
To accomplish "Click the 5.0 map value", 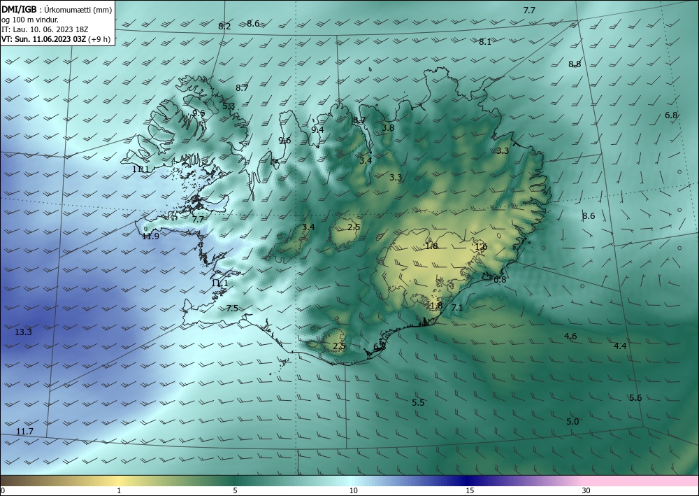I will [572, 422].
